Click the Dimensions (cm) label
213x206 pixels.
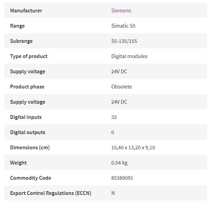30,148
